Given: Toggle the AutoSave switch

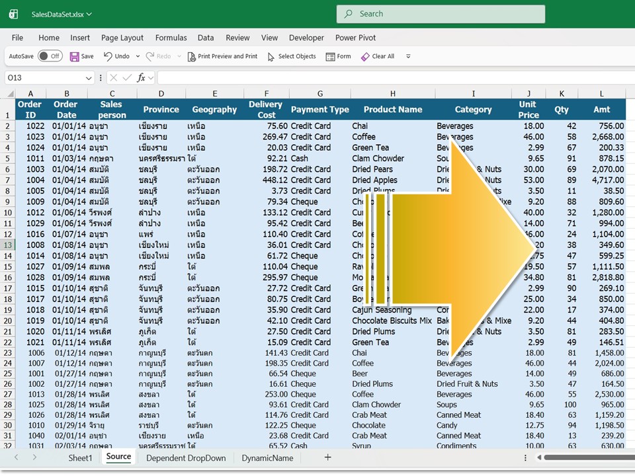Looking at the screenshot, I should 50,56.
